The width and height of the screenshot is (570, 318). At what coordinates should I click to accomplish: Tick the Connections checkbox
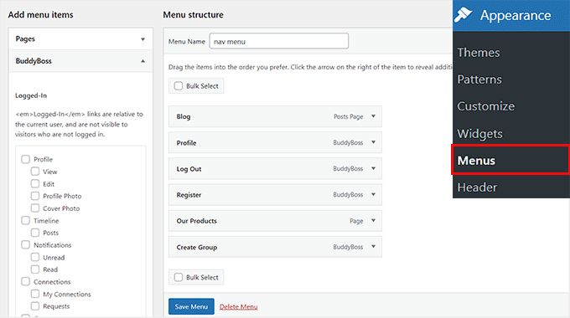[x=25, y=281]
